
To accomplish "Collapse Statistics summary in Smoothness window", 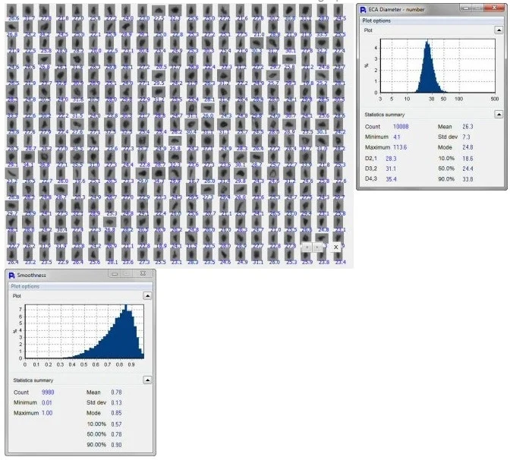I will [x=147, y=380].
